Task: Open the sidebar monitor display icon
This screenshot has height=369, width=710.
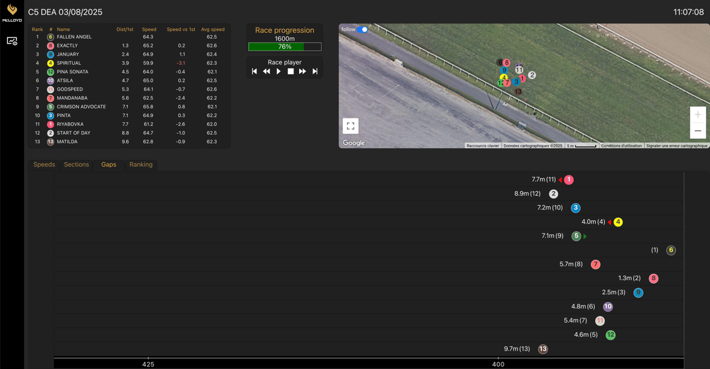Action: [x=12, y=41]
